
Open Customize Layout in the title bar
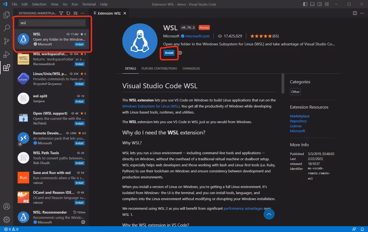pos(326,4)
